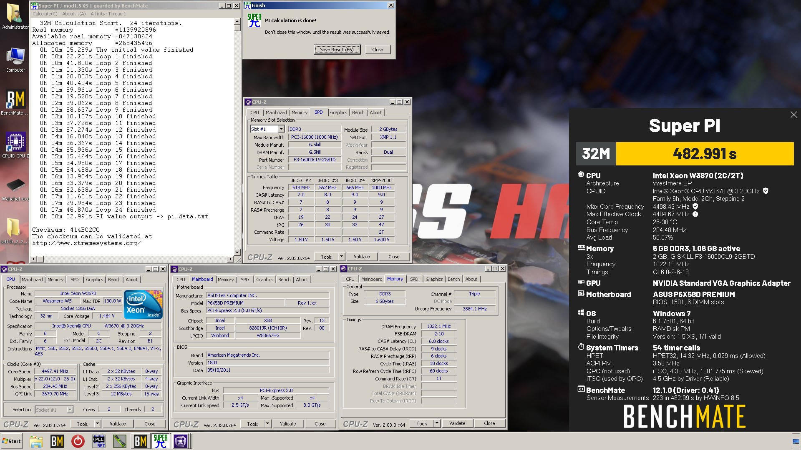Click the show desktop strip on taskbar
Screen dimensions: 801x450
point(796,441)
